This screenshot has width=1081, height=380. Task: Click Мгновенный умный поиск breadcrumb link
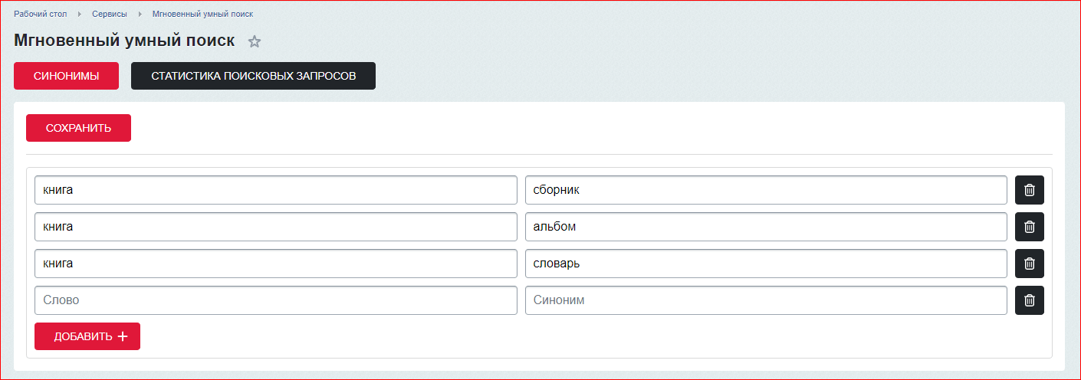tap(202, 14)
